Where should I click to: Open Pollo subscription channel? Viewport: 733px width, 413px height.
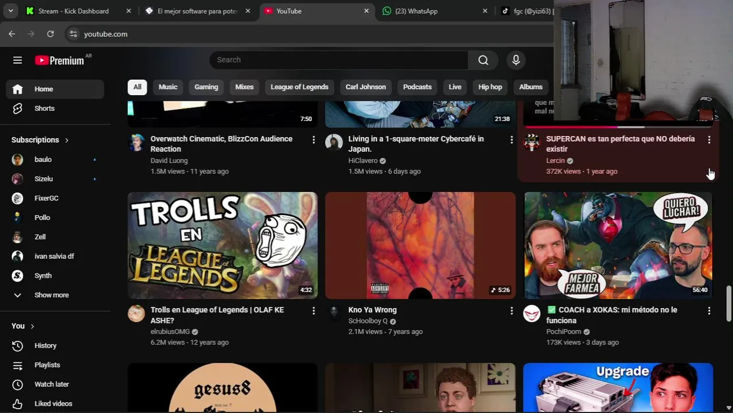(x=55, y=217)
